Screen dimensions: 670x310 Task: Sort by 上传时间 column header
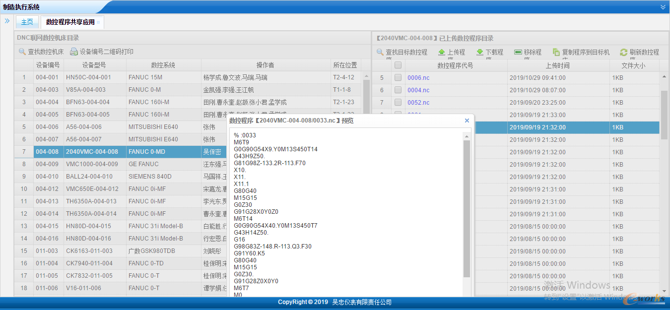(x=558, y=65)
